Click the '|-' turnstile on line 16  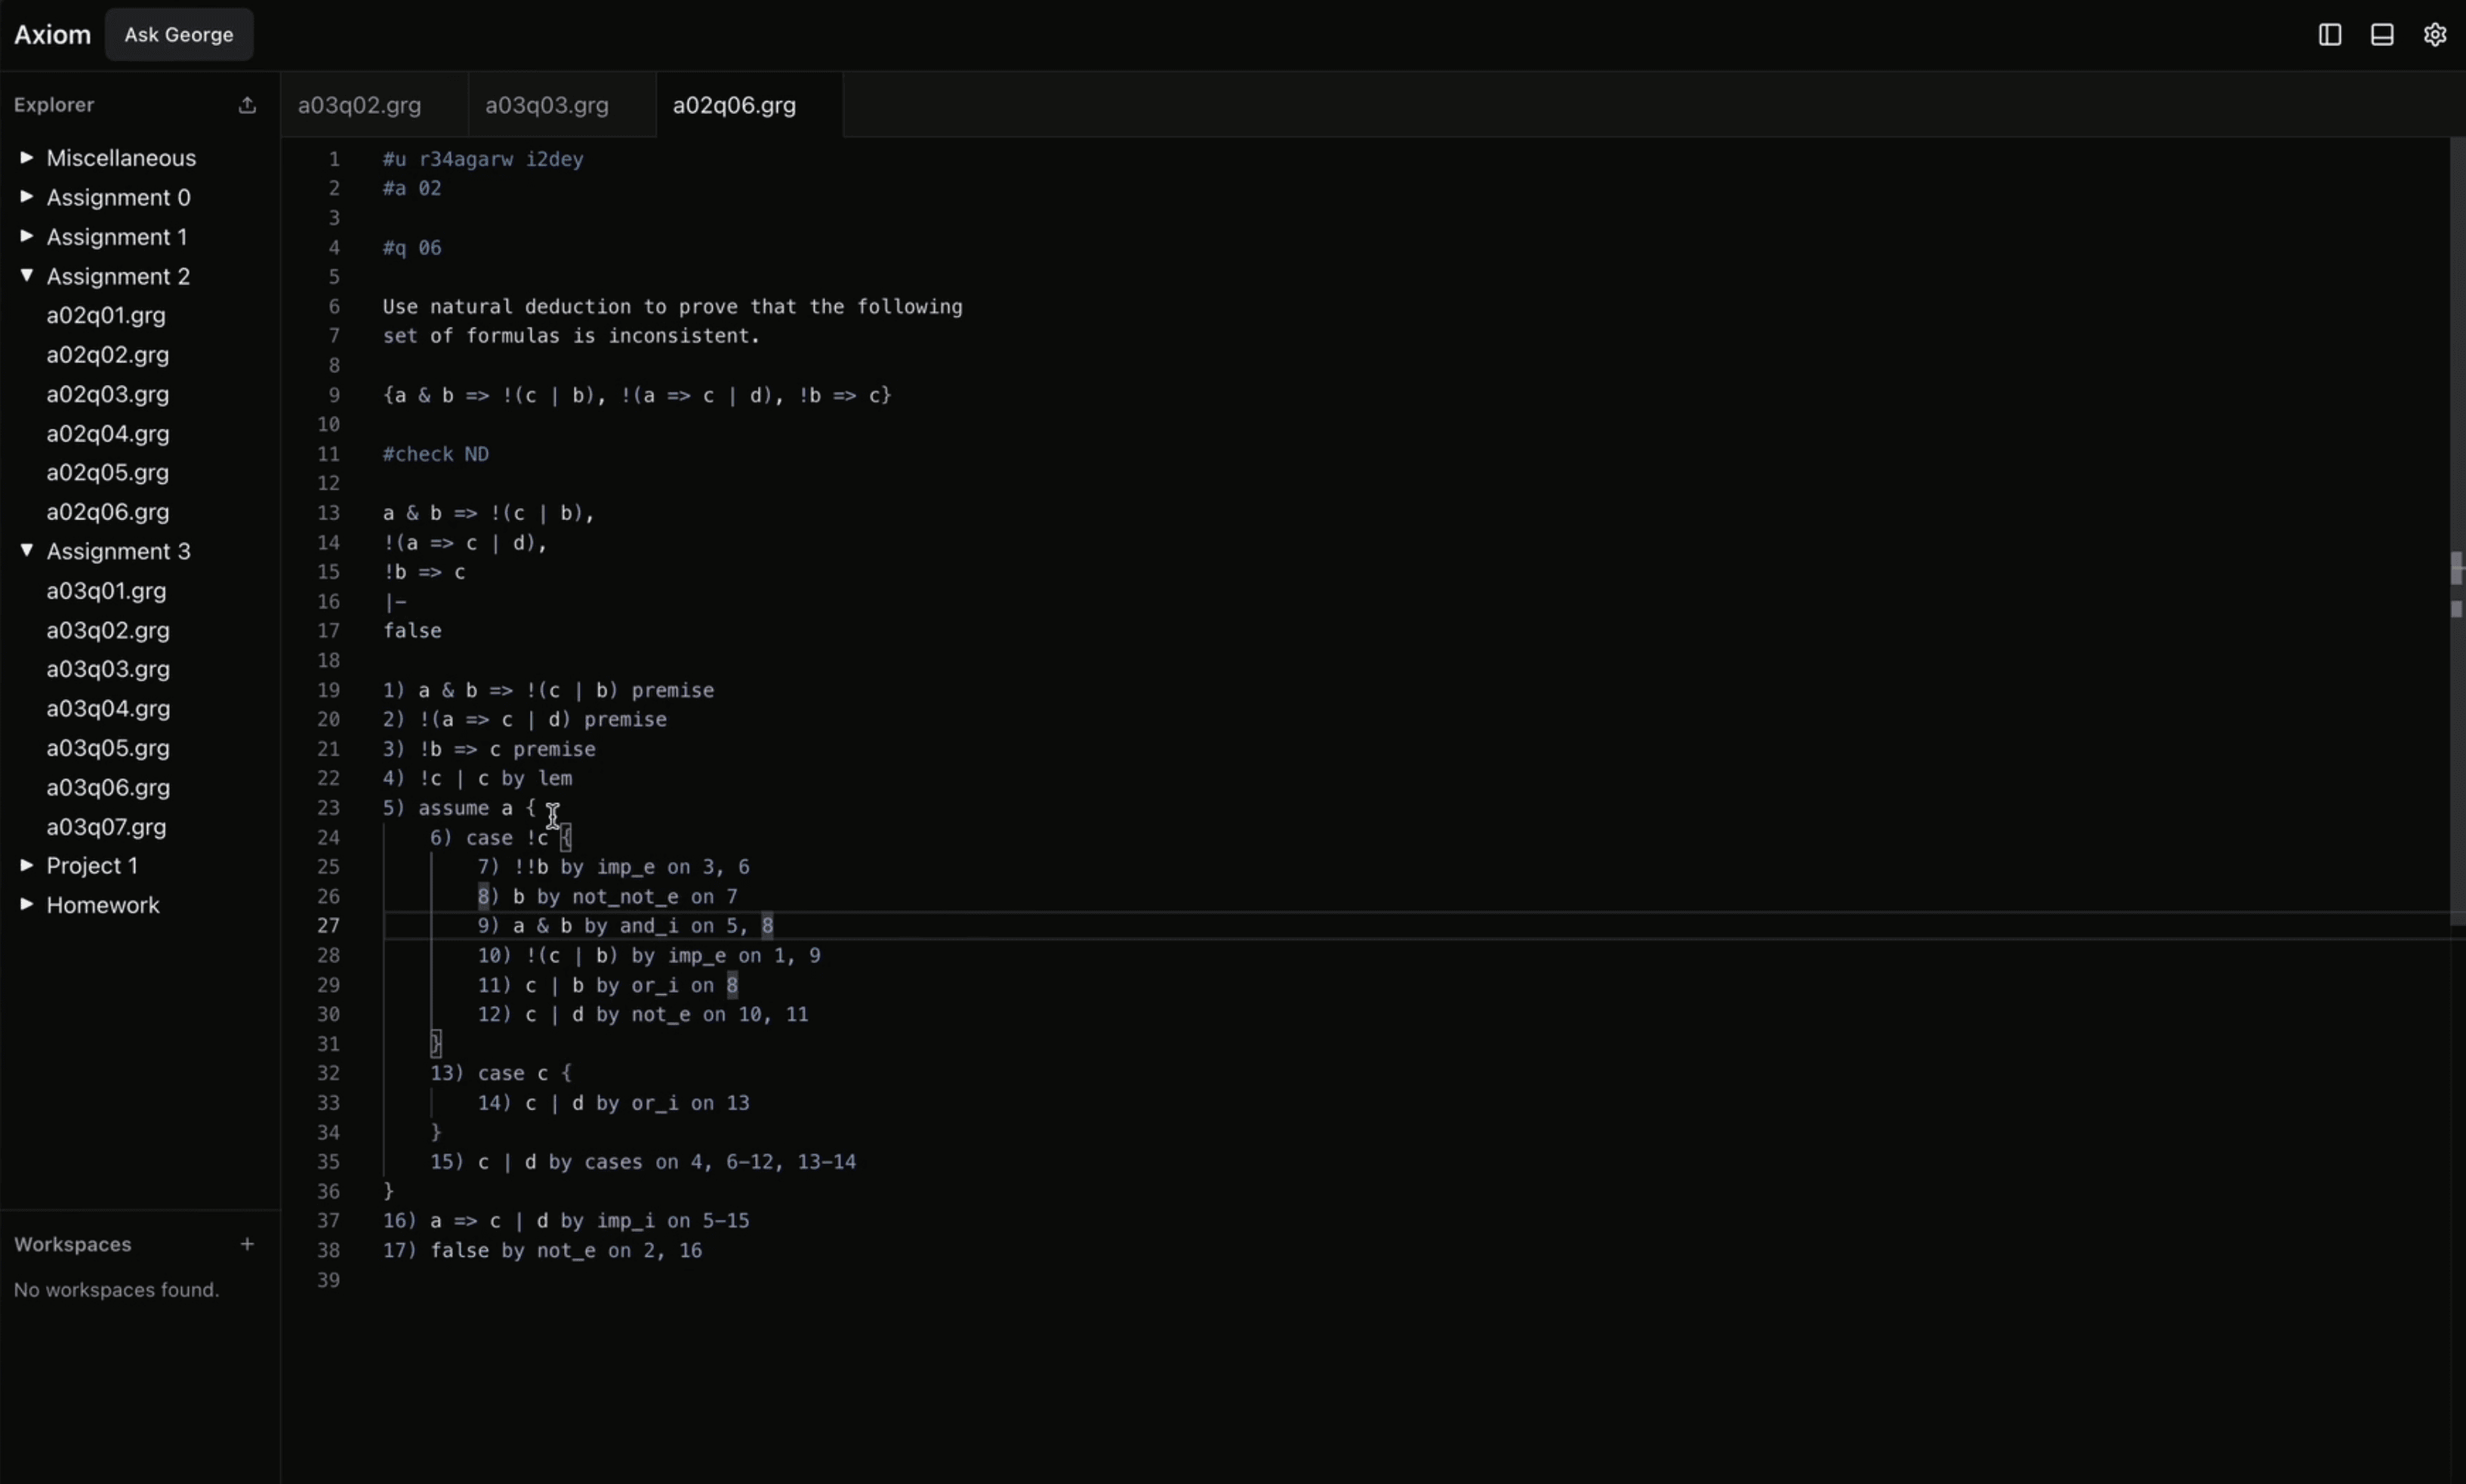tap(395, 602)
